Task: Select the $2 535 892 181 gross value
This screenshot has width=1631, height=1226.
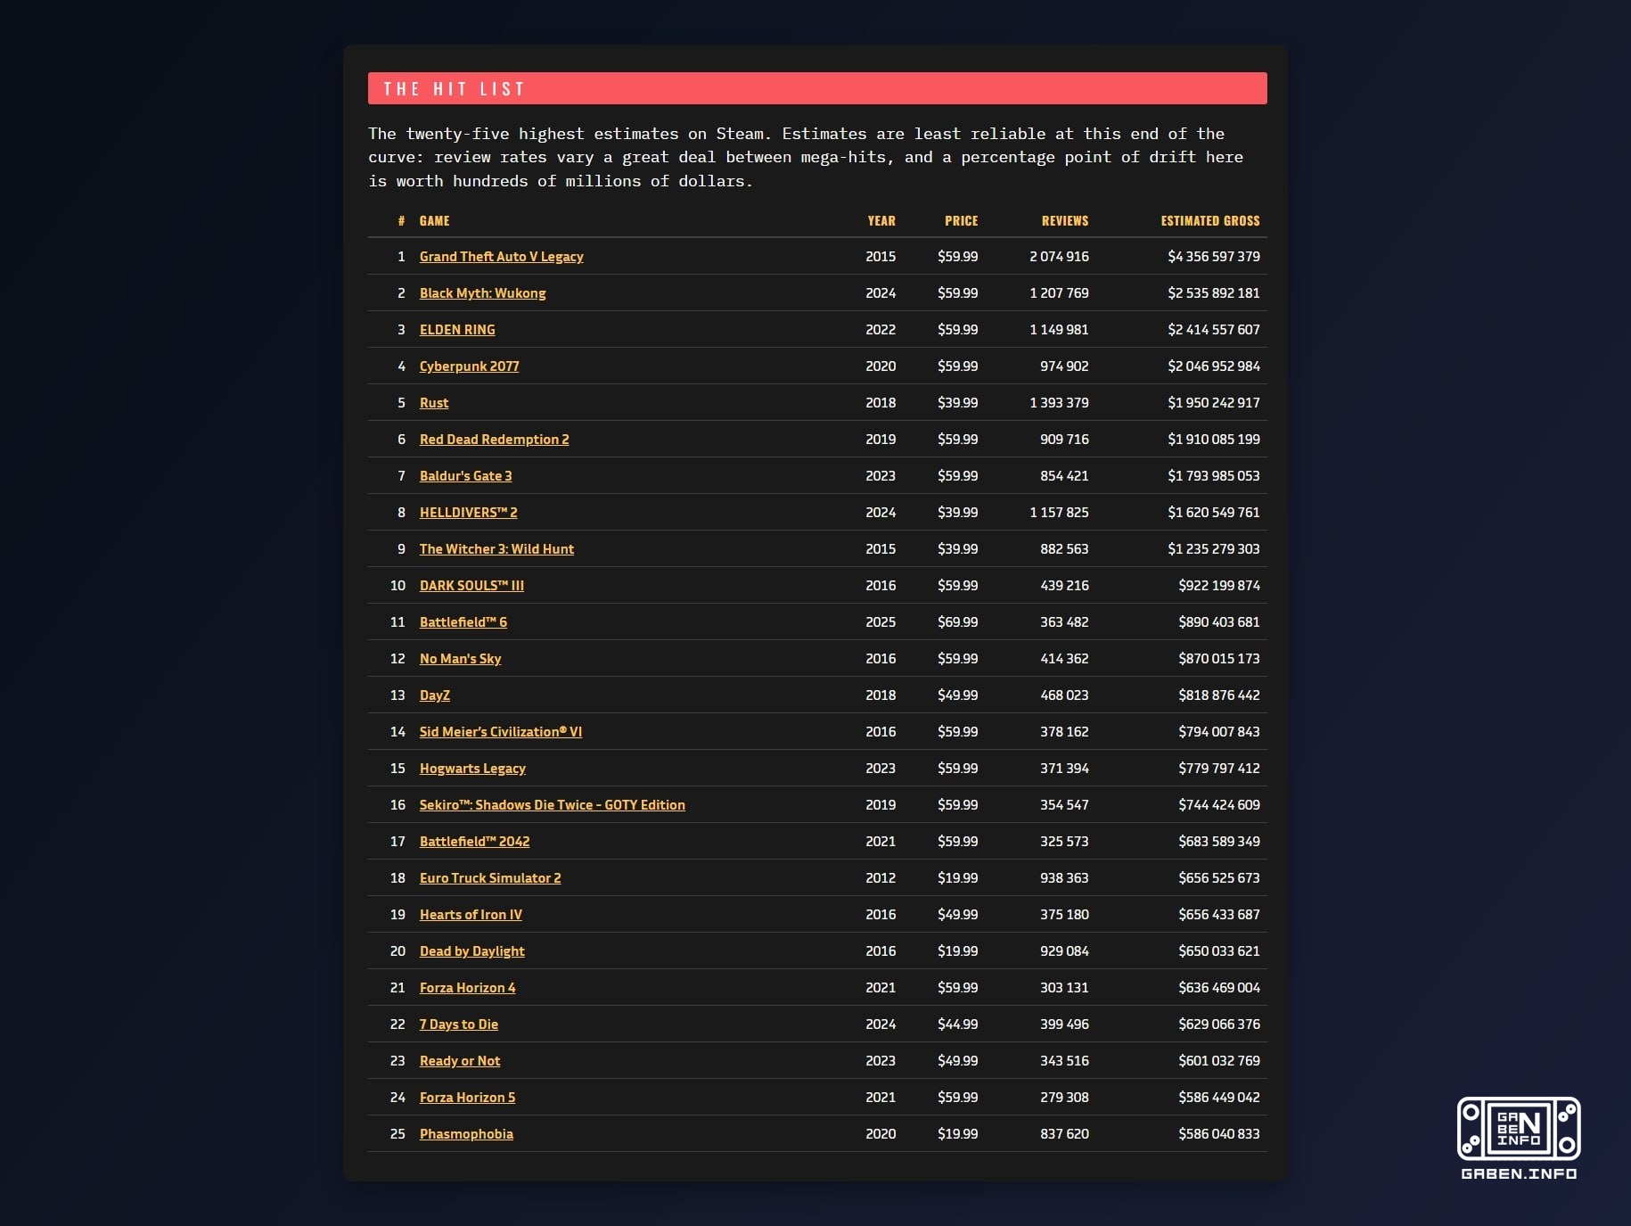Action: coord(1214,293)
